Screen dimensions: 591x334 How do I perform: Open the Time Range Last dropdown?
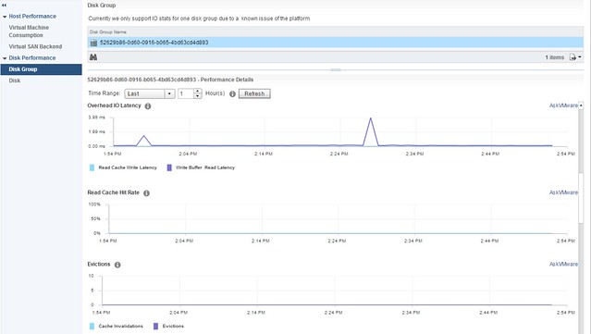tap(150, 93)
